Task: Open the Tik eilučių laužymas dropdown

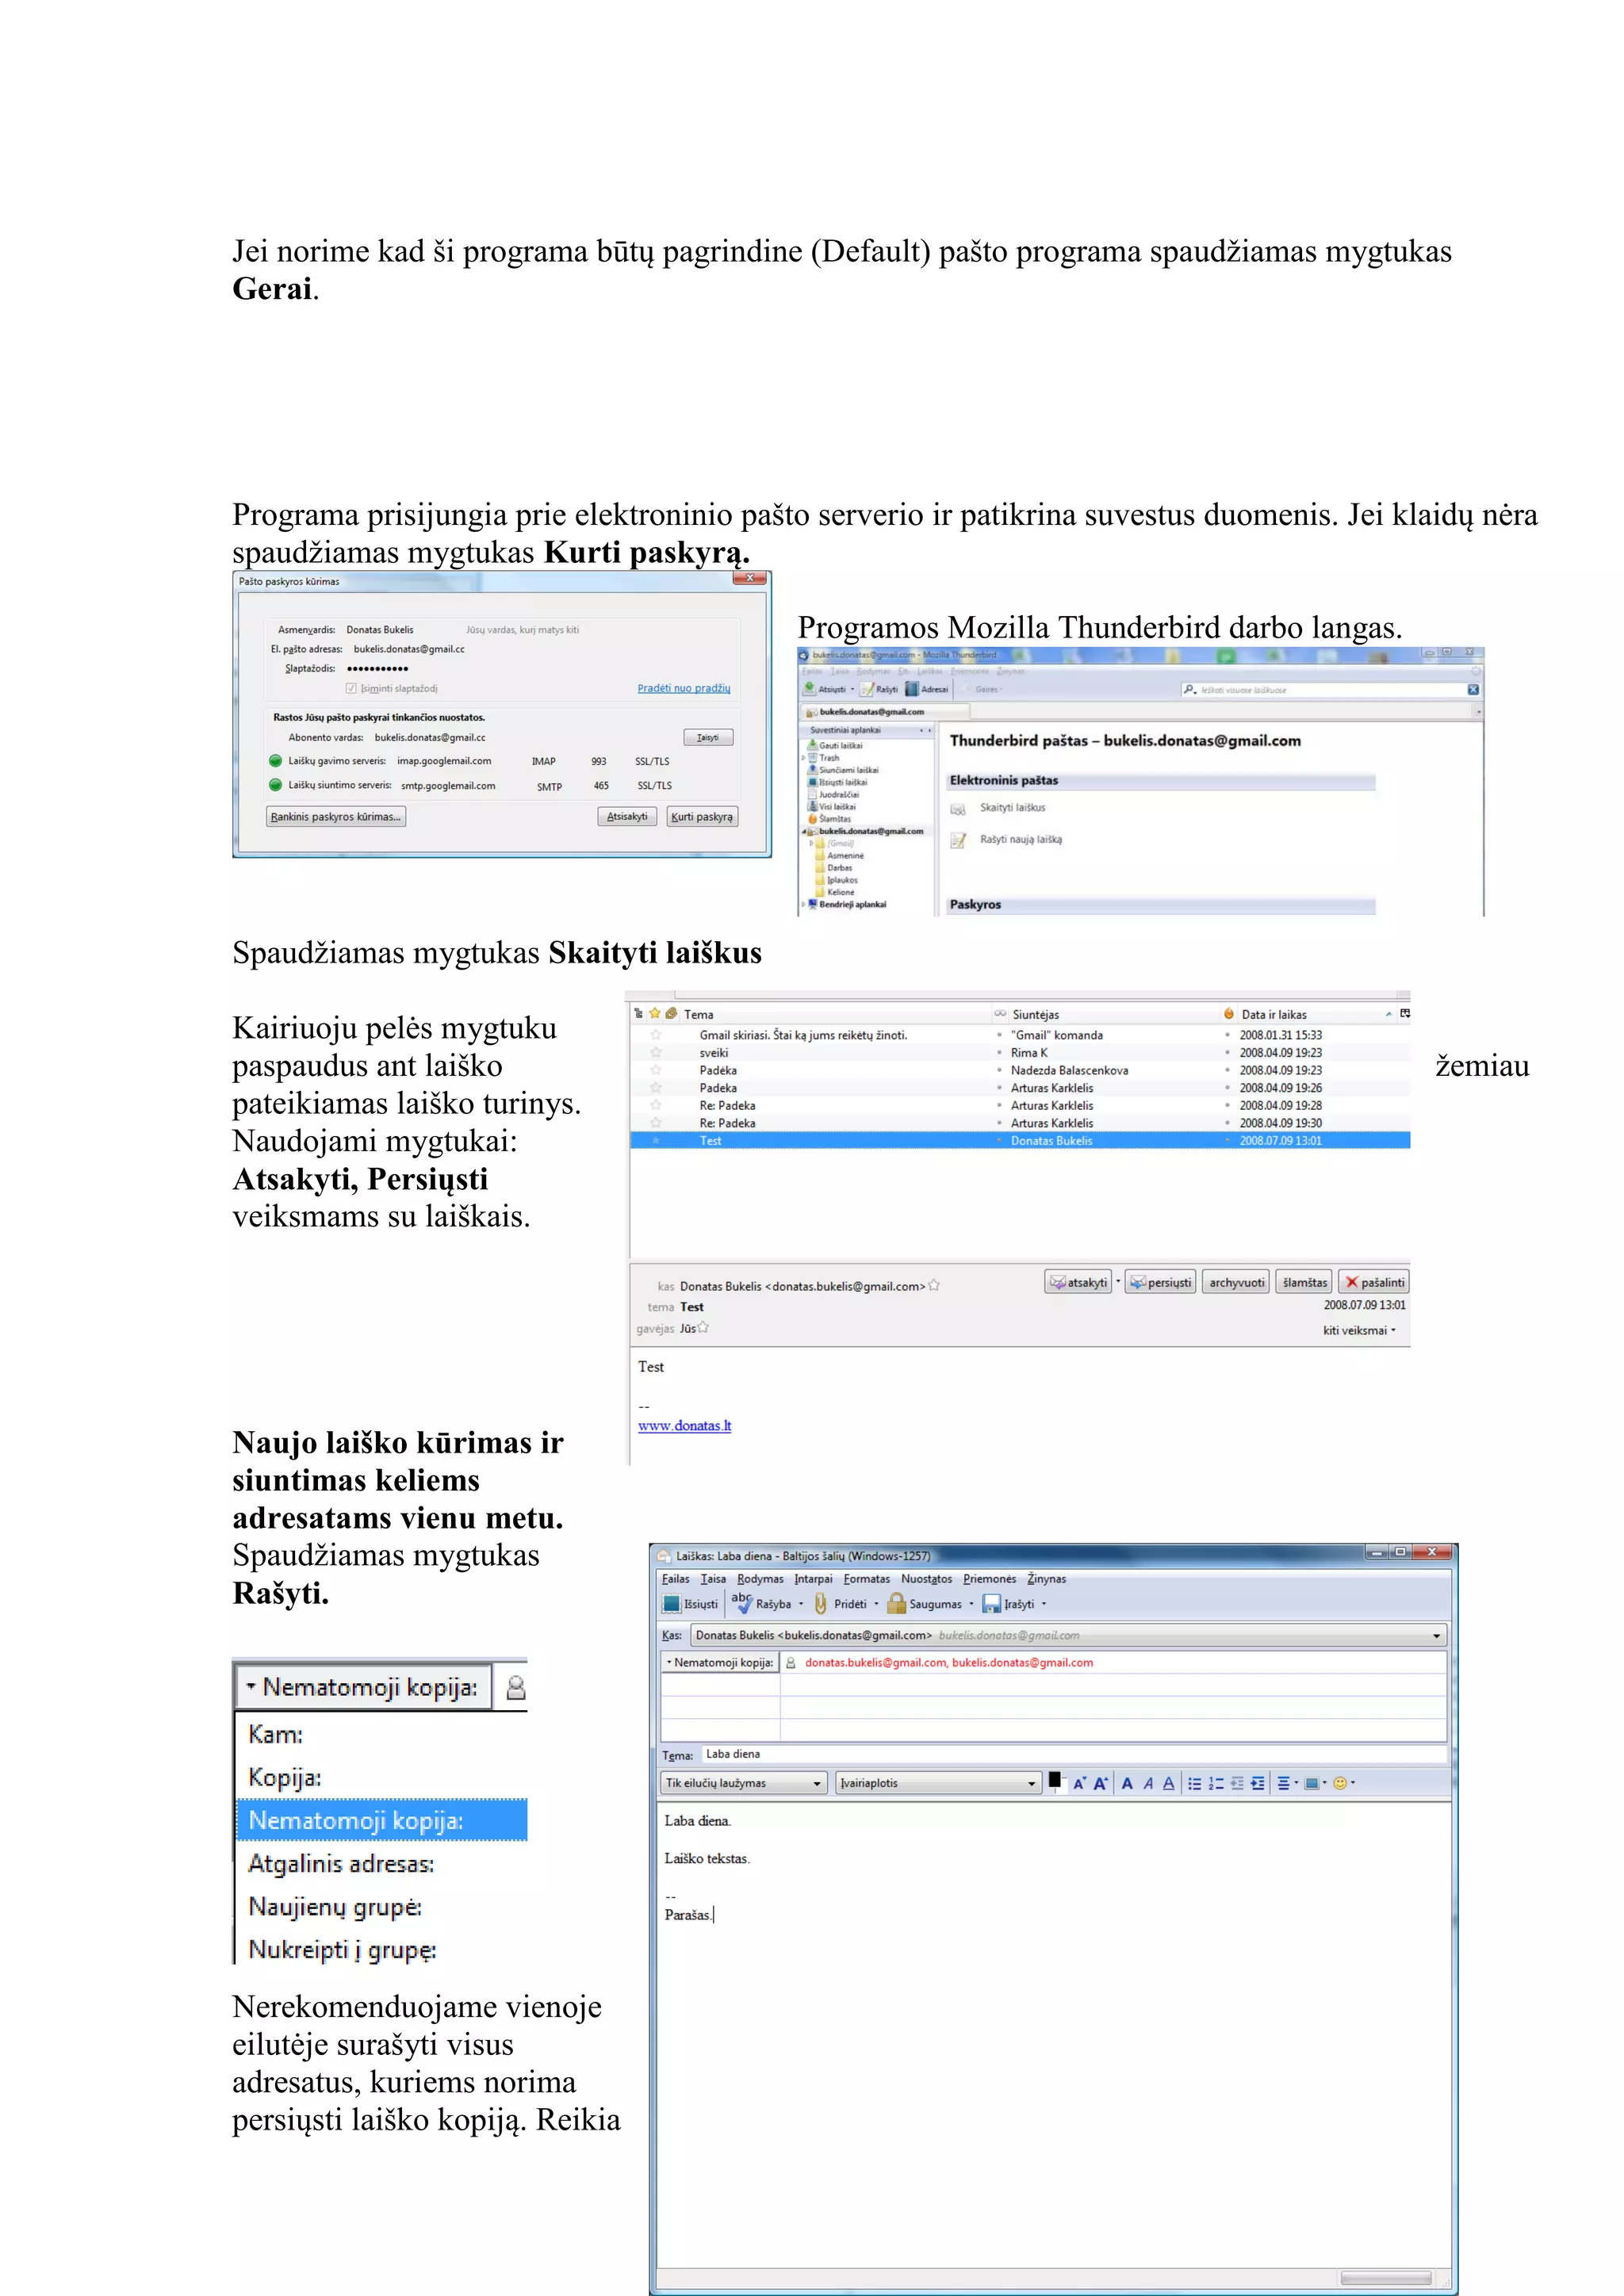Action: [744, 1783]
